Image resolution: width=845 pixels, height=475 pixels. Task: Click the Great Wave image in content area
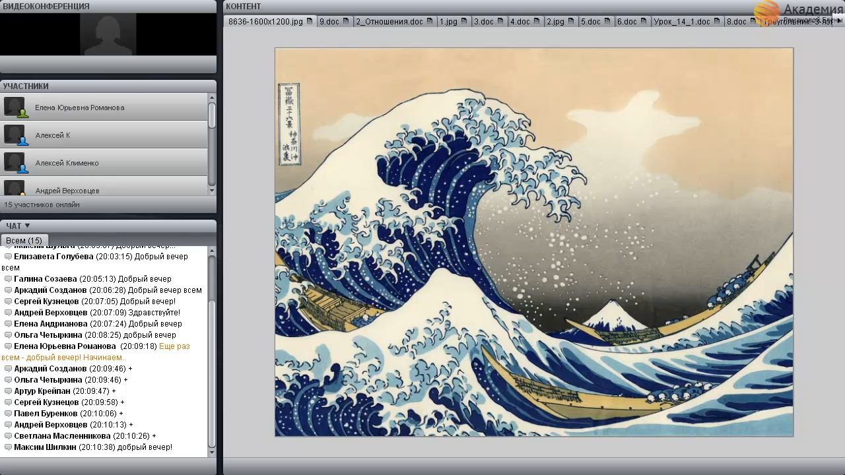point(534,242)
